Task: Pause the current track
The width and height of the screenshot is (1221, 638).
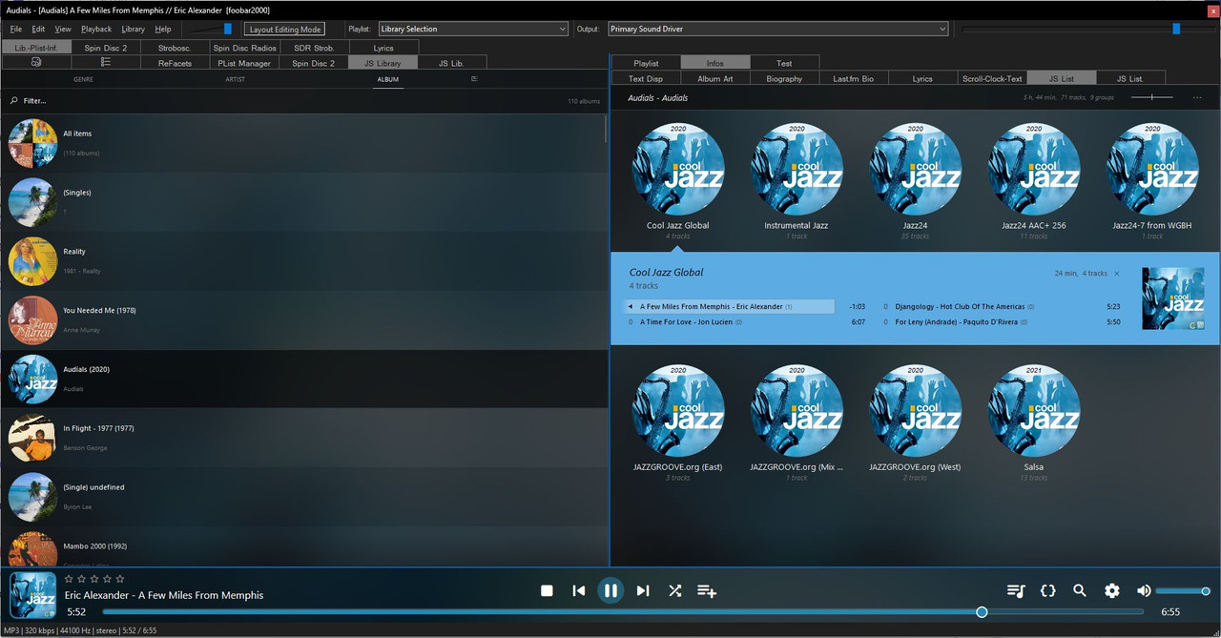Action: pyautogui.click(x=610, y=590)
